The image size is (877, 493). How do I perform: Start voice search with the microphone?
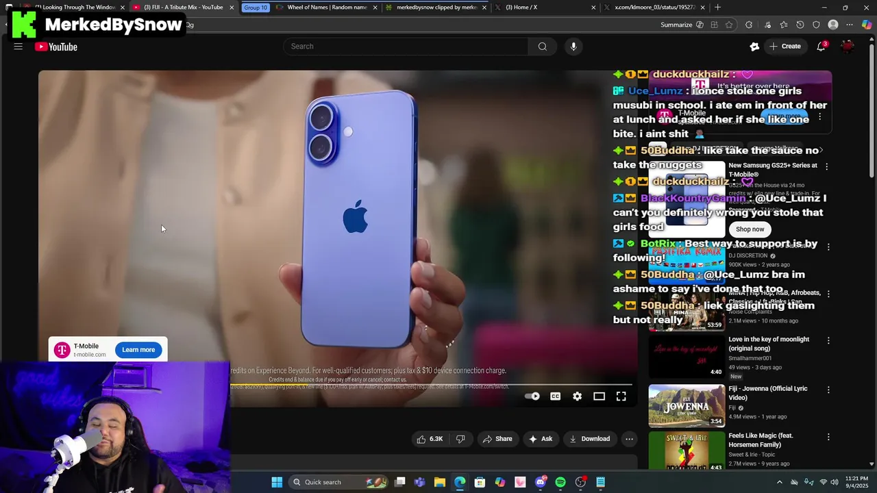click(573, 47)
